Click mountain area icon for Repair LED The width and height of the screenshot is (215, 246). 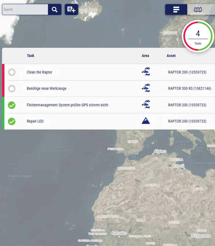pos(146,121)
